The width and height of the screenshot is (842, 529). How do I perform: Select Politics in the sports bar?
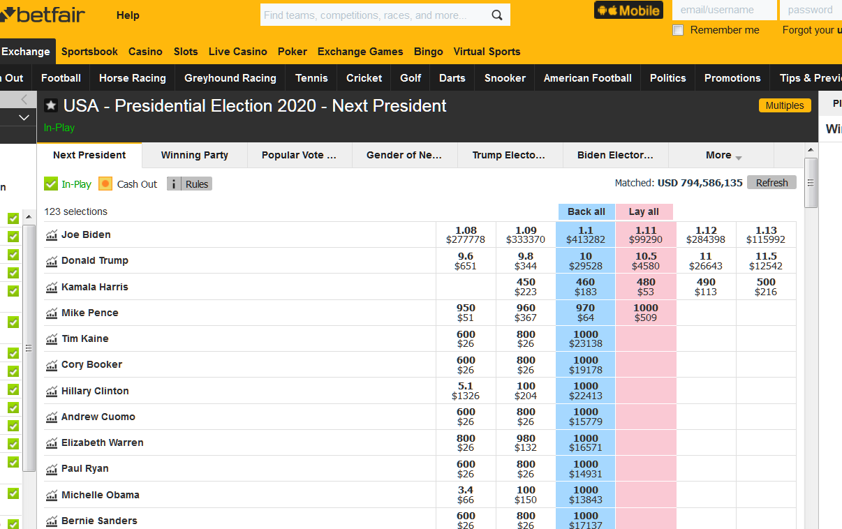pyautogui.click(x=668, y=78)
